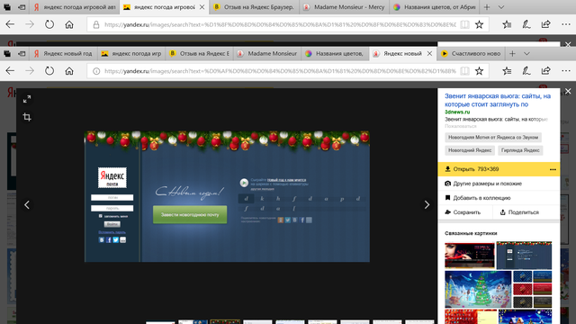Select the crop image fragment tool
Screen dimensions: 576x324
[x=27, y=117]
